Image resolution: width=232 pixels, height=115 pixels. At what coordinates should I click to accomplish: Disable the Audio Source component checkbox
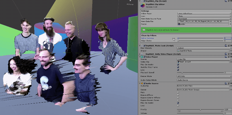click(144, 84)
